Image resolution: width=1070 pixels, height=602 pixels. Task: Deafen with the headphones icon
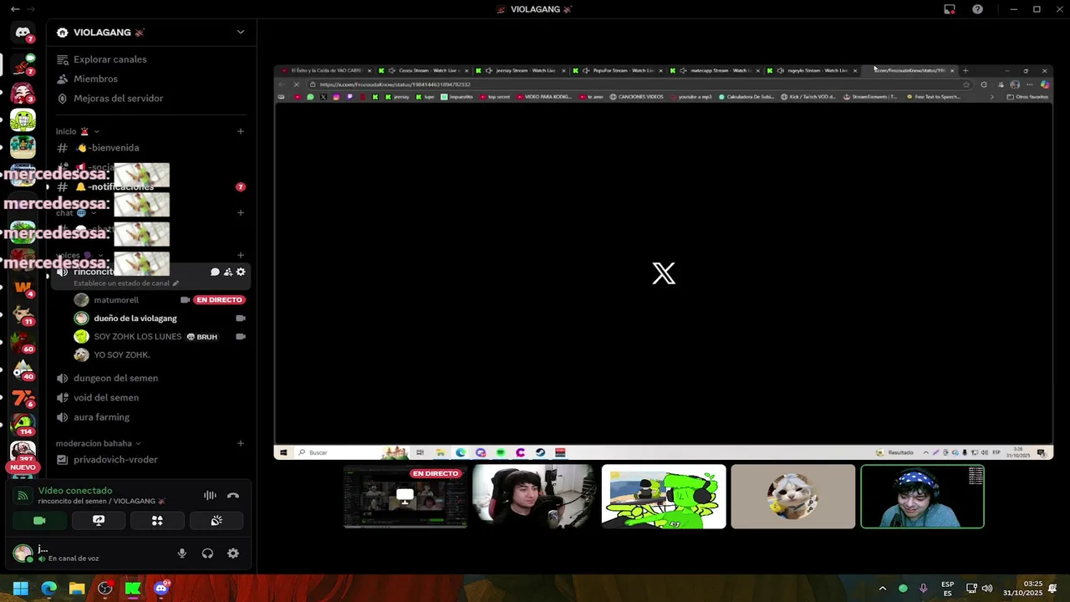click(207, 553)
